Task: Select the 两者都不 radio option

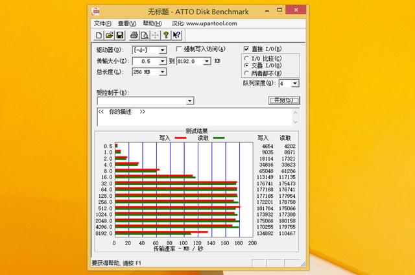Action: [x=246, y=73]
